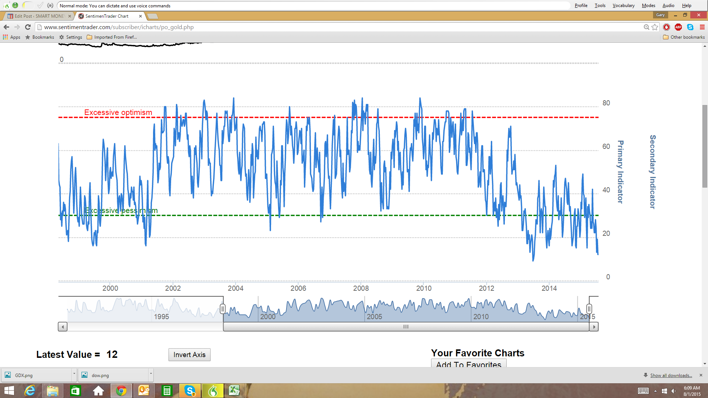Bookmark this page with star icon
Viewport: 708px width, 398px height.
(x=655, y=27)
